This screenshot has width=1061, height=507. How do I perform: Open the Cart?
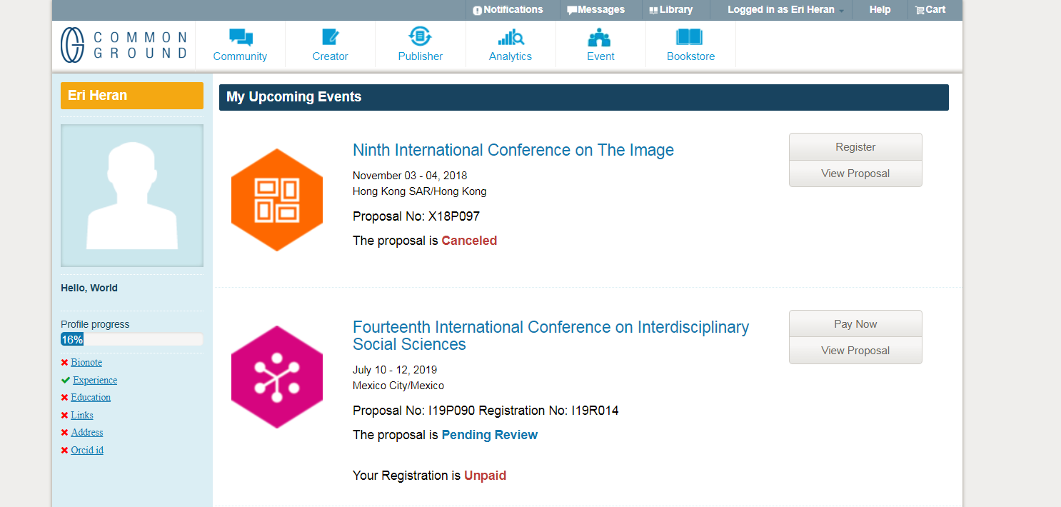click(930, 10)
